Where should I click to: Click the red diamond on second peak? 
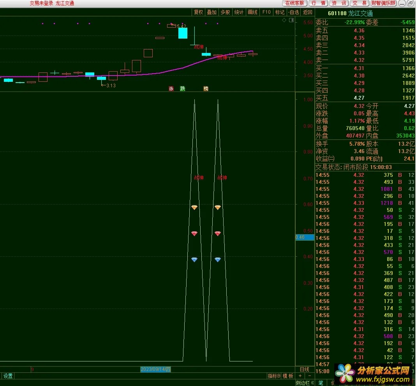[x=218, y=233]
